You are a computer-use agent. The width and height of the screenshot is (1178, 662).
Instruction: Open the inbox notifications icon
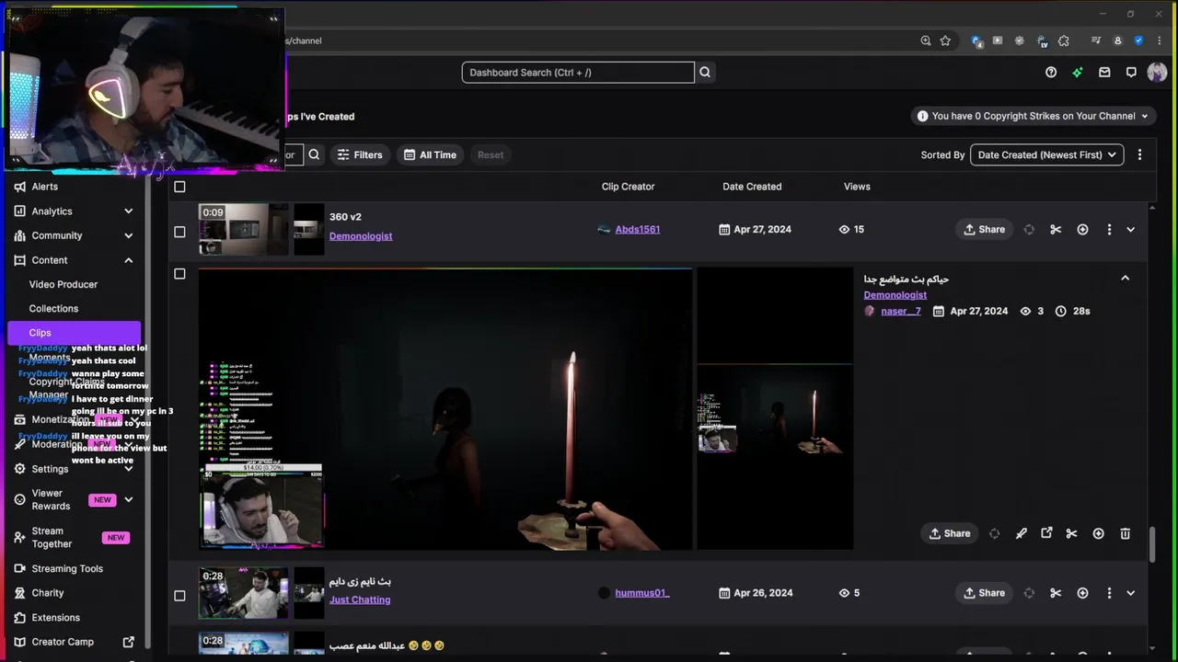[x=1104, y=73]
